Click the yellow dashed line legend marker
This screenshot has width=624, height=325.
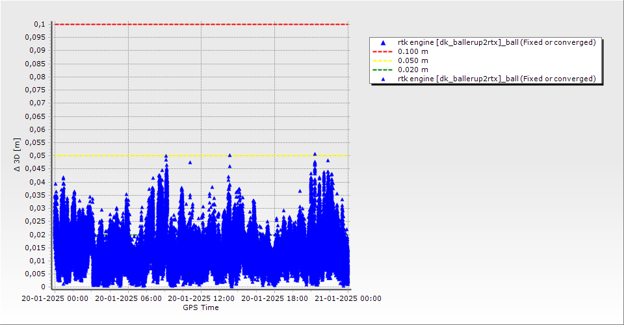click(382, 61)
